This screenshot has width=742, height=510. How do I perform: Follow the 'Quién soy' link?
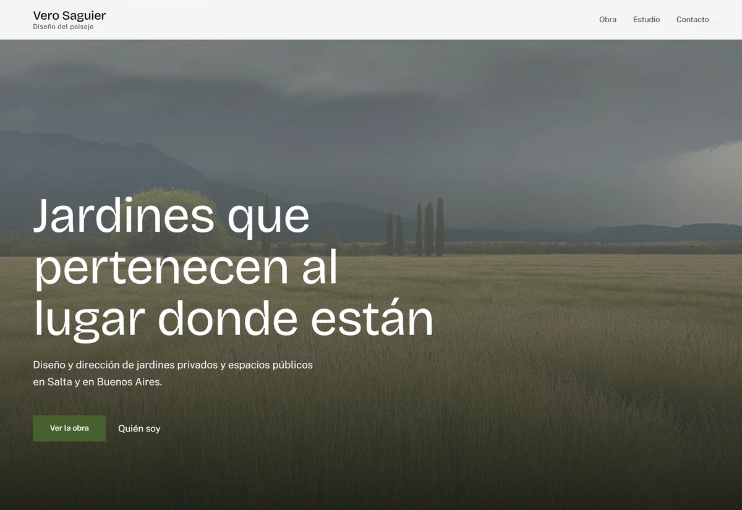pyautogui.click(x=139, y=428)
